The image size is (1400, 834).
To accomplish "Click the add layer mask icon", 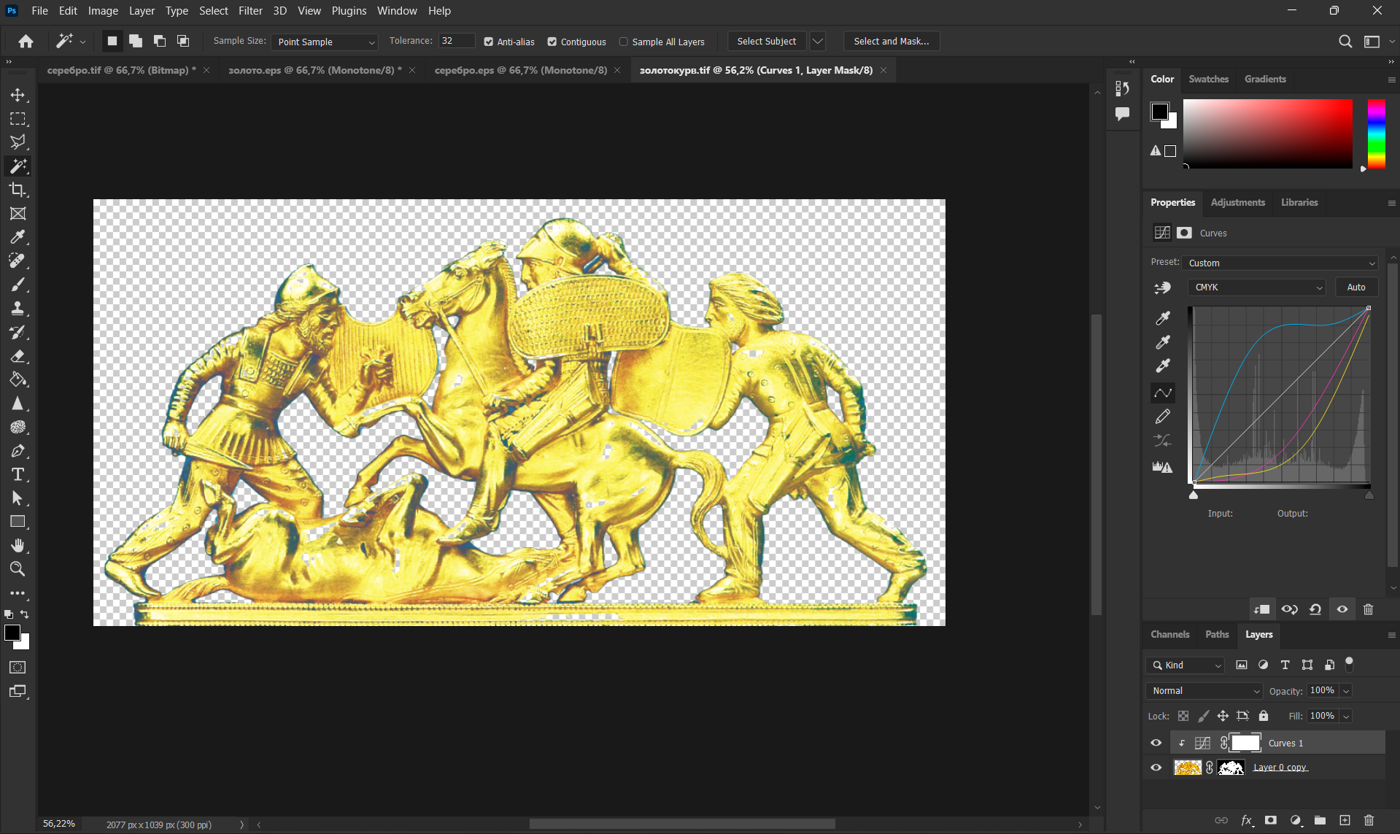I will click(x=1271, y=820).
